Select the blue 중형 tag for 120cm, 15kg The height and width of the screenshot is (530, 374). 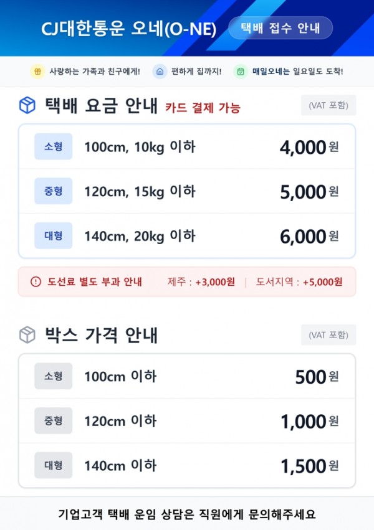coord(54,191)
